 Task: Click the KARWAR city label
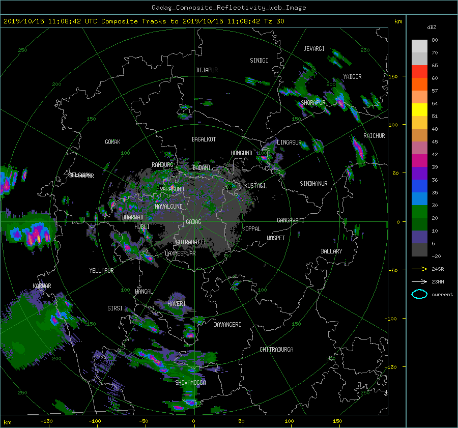[x=42, y=286]
